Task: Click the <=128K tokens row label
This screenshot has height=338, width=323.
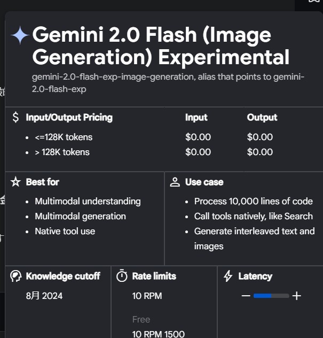Action: (x=64, y=137)
